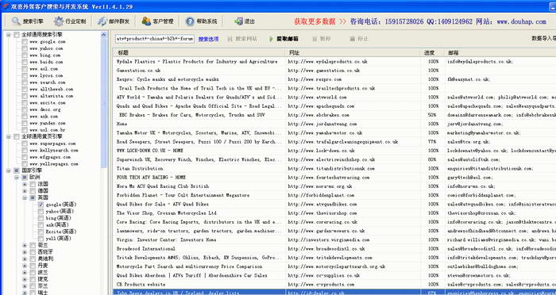
Task: Click the marketing@yamaha-motor.co.uk email cell
Action: click(484, 132)
